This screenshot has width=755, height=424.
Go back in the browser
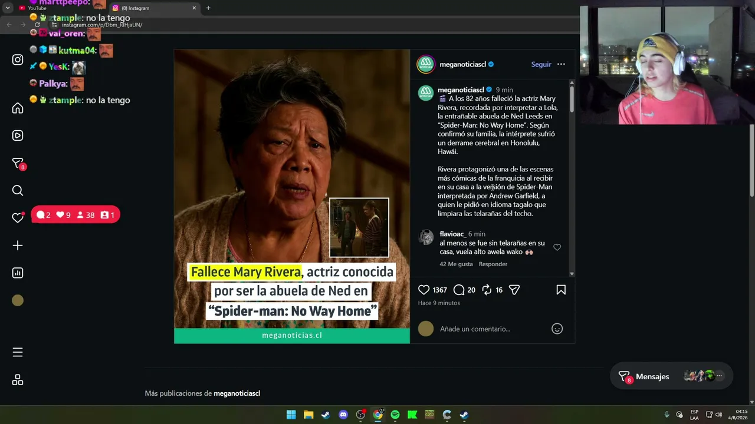tap(9, 25)
